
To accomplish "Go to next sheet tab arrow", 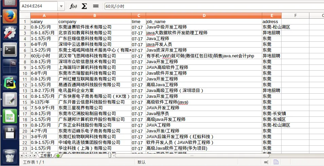I will [x=30, y=156].
